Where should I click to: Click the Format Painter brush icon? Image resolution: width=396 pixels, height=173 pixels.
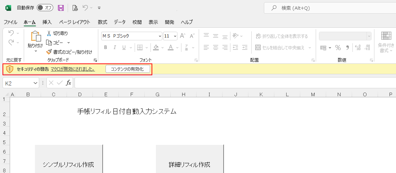point(49,52)
